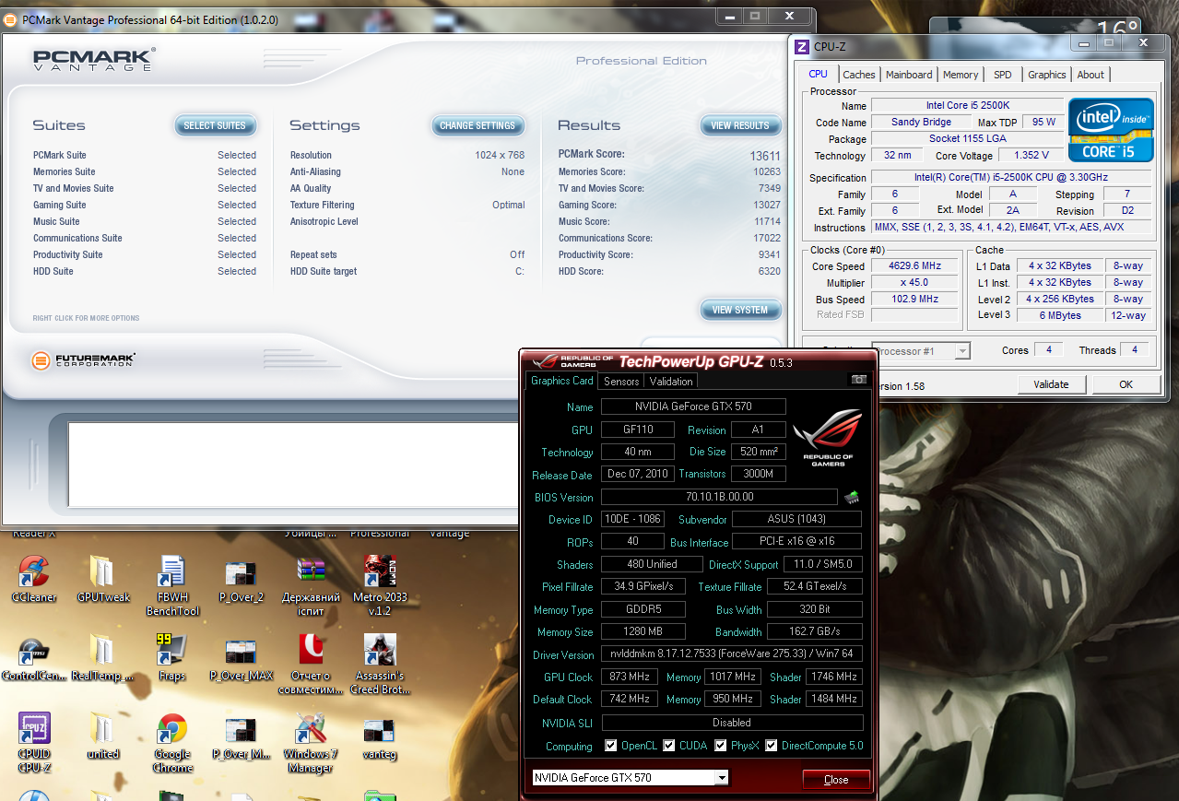The height and width of the screenshot is (801, 1179).
Task: Open the Graphics tab in CPU-Z
Action: point(1046,75)
